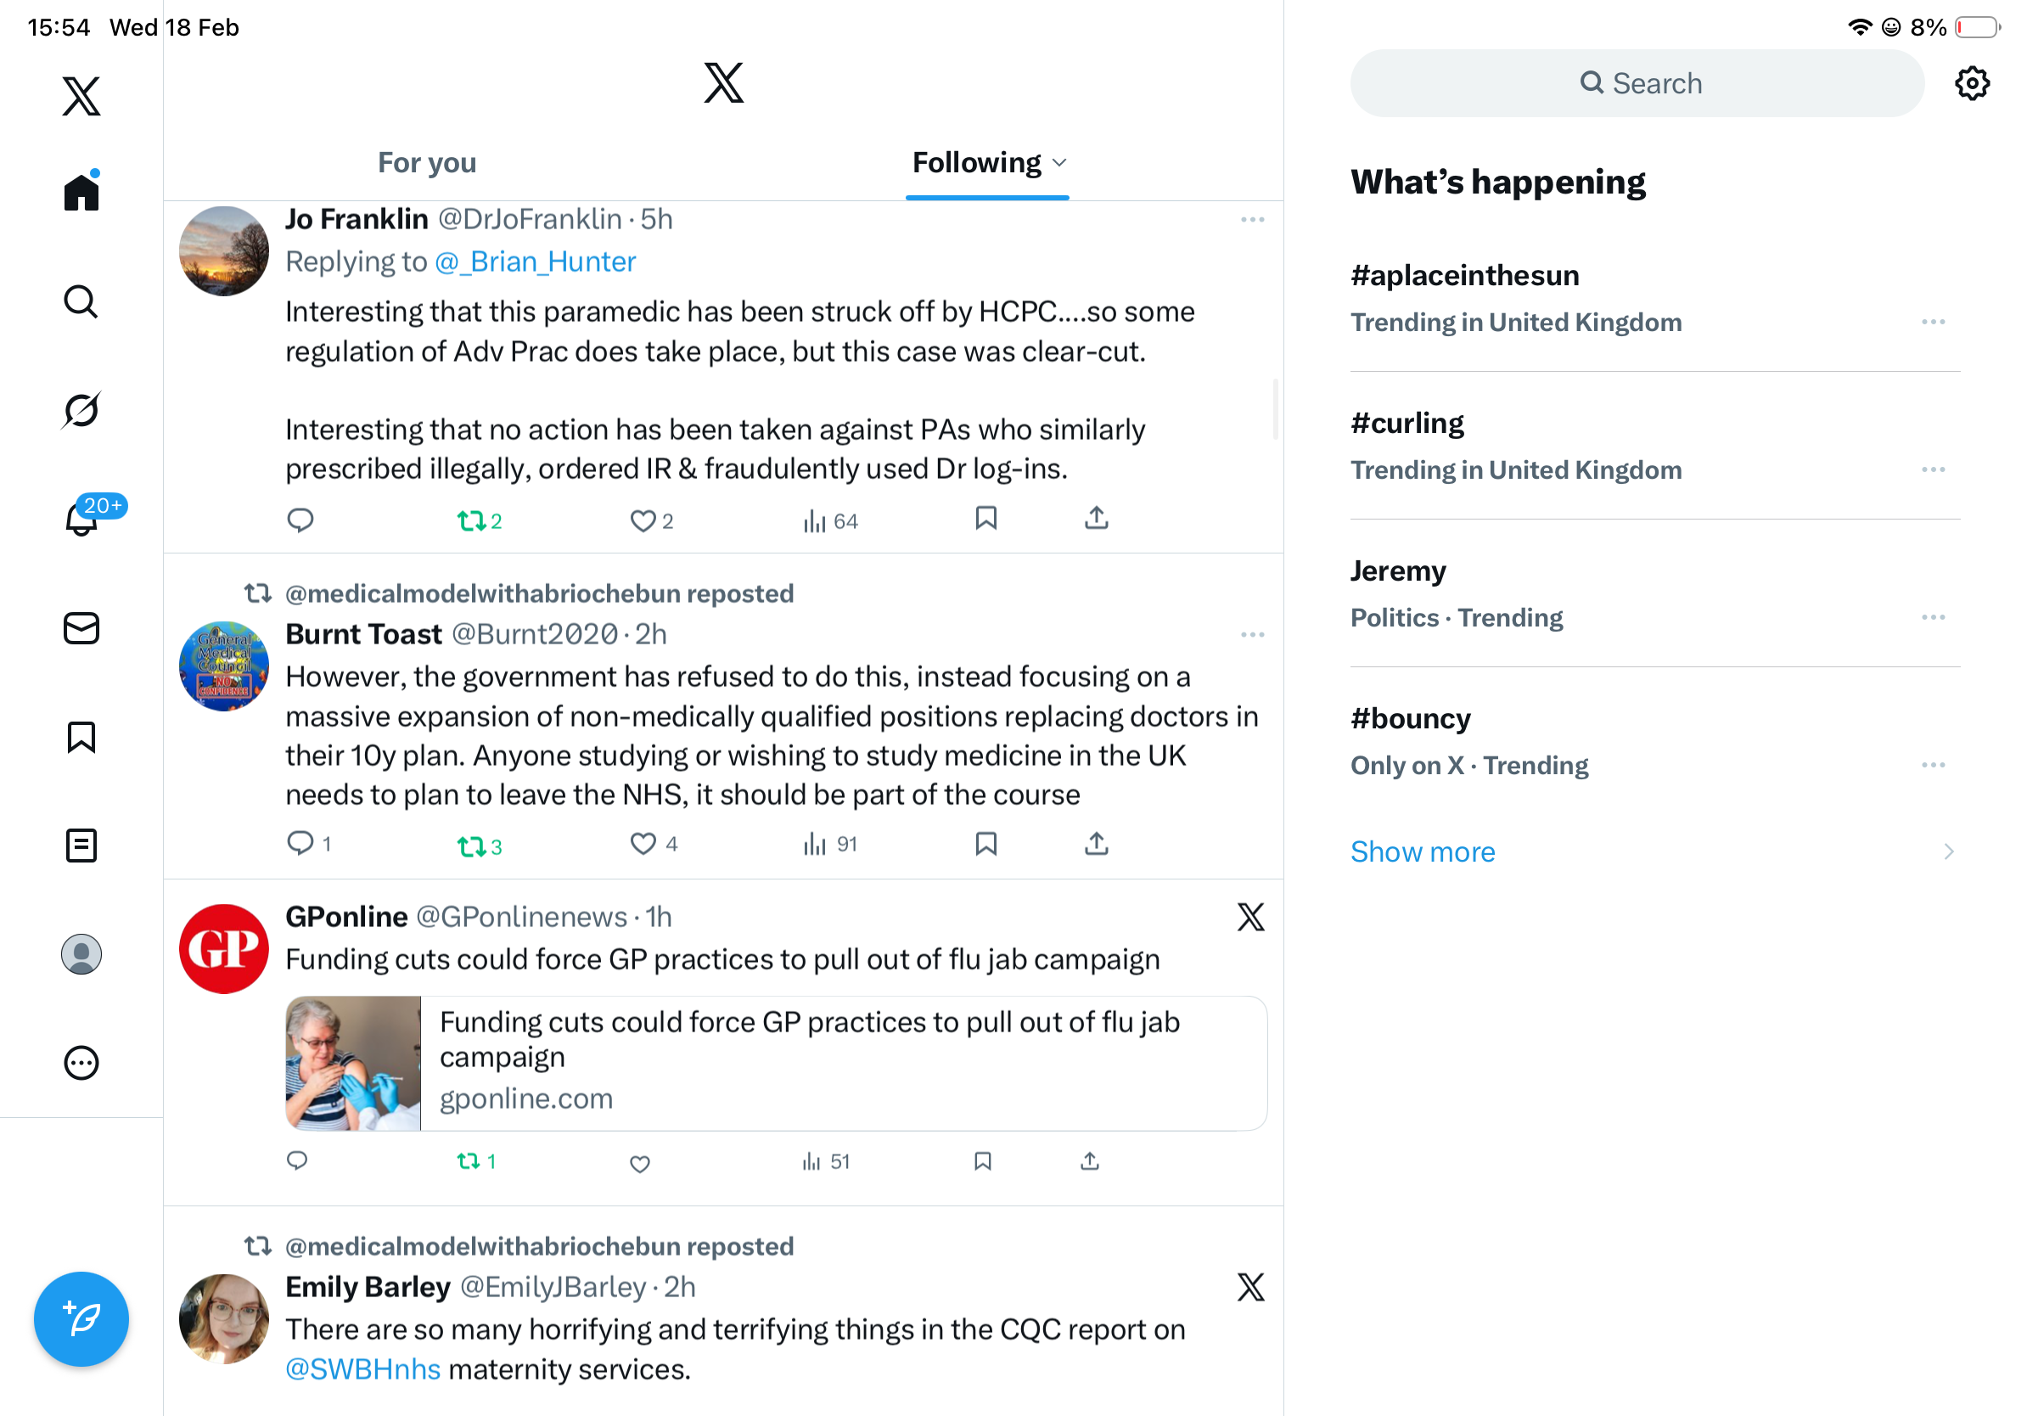The width and height of the screenshot is (2027, 1416).
Task: Expand the Following tab dropdown chevron
Action: click(1060, 162)
